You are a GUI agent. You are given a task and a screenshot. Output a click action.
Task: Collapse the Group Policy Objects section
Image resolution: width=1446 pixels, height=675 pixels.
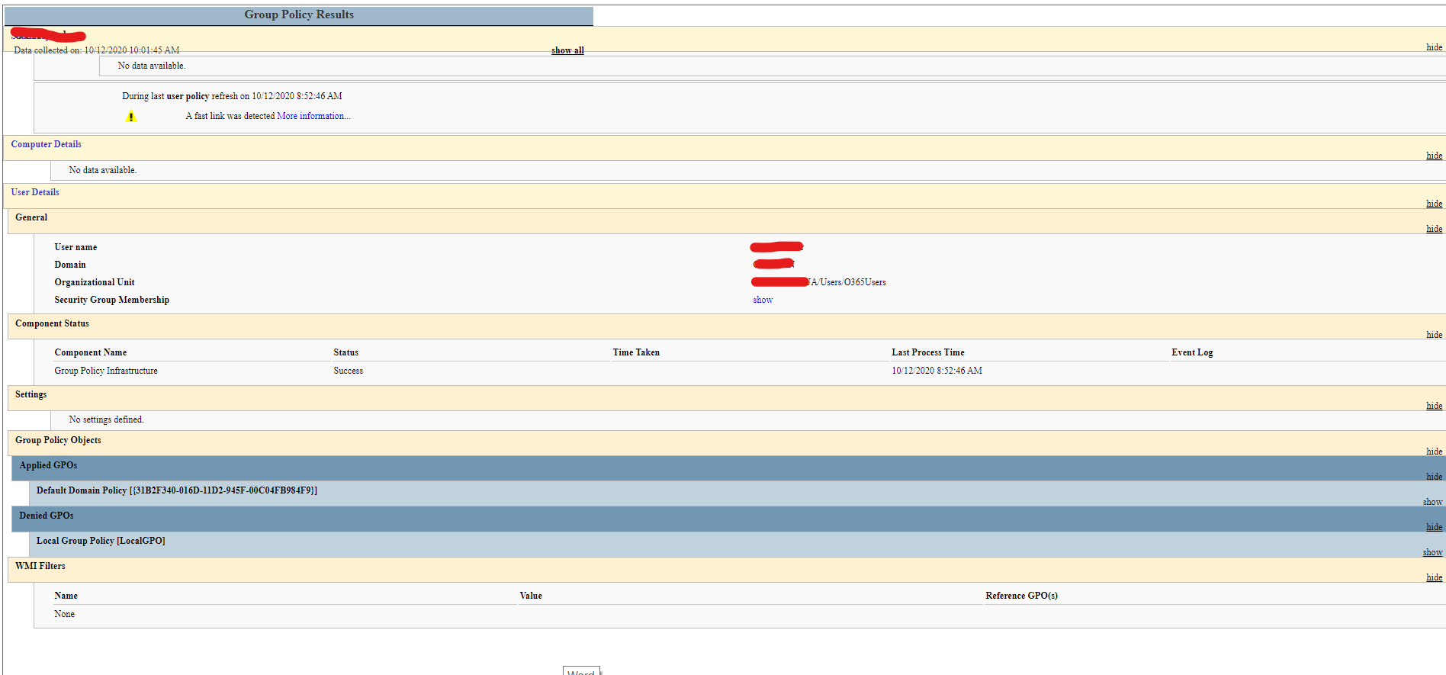point(1434,452)
